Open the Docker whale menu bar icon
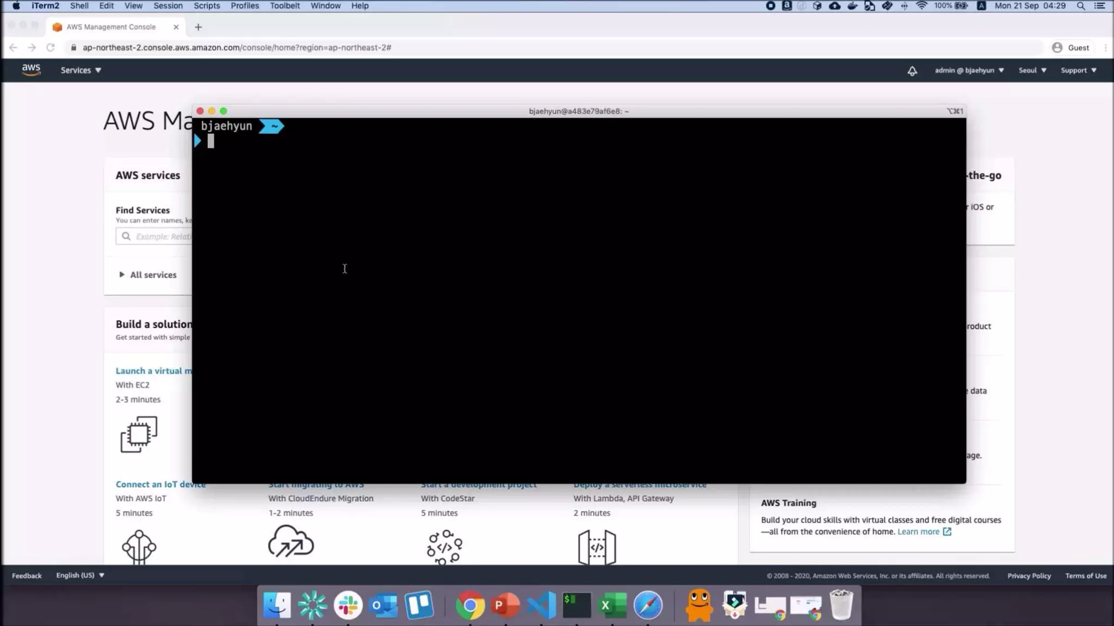1114x626 pixels. (x=852, y=6)
